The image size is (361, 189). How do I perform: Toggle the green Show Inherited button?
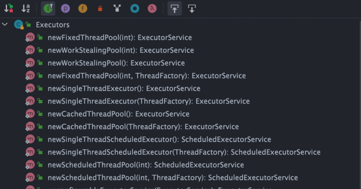click(x=48, y=8)
